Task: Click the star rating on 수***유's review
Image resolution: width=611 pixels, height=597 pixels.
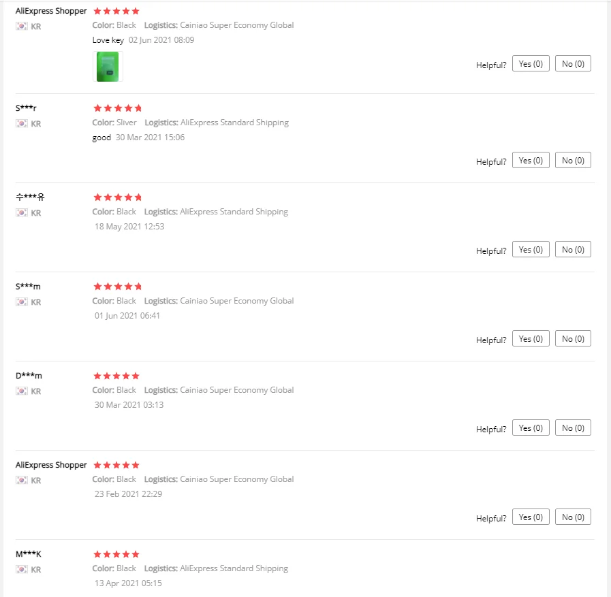Action: (x=117, y=197)
